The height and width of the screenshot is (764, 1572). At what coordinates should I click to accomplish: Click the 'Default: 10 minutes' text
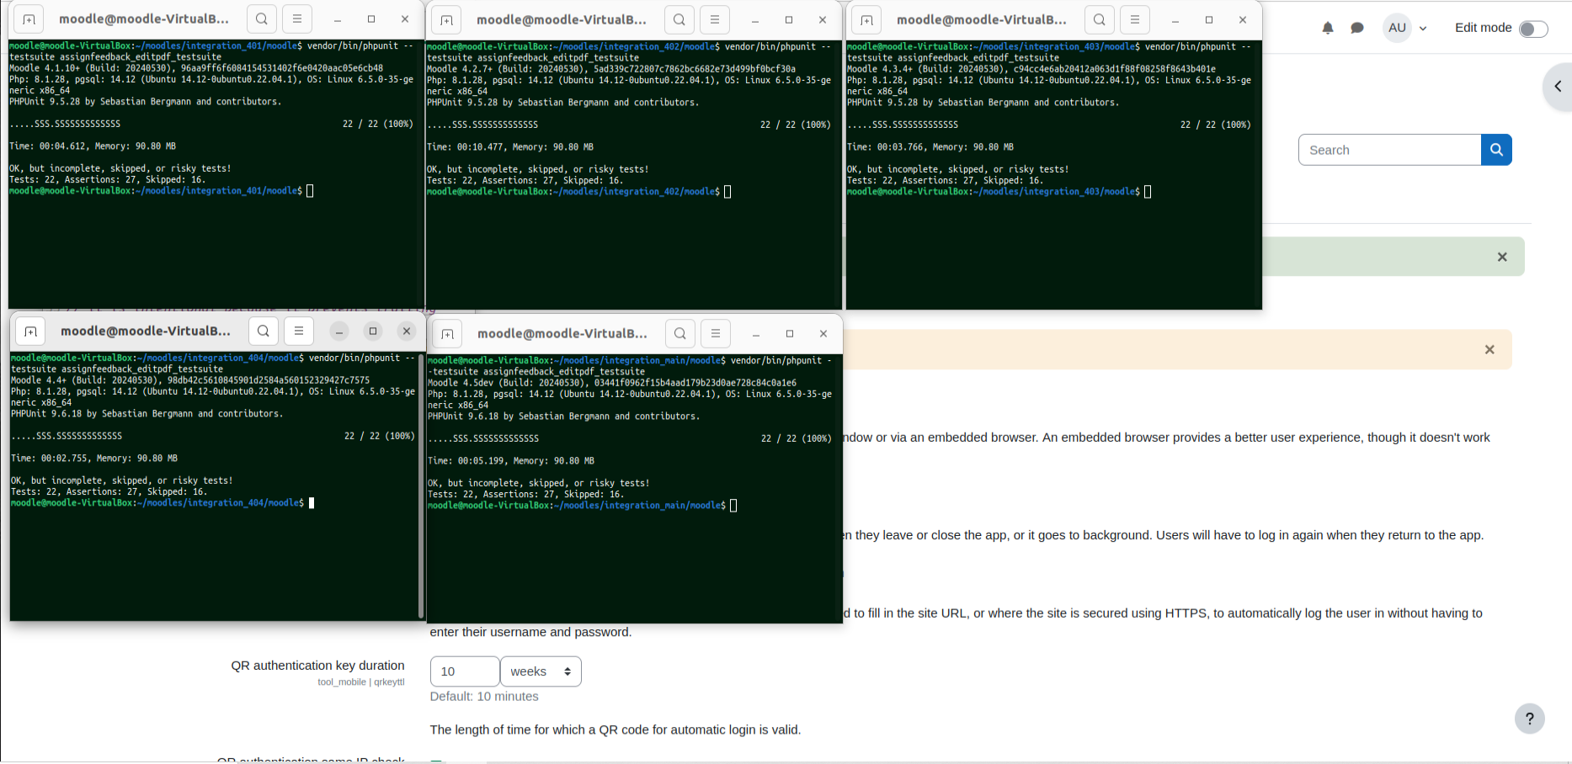(x=484, y=697)
